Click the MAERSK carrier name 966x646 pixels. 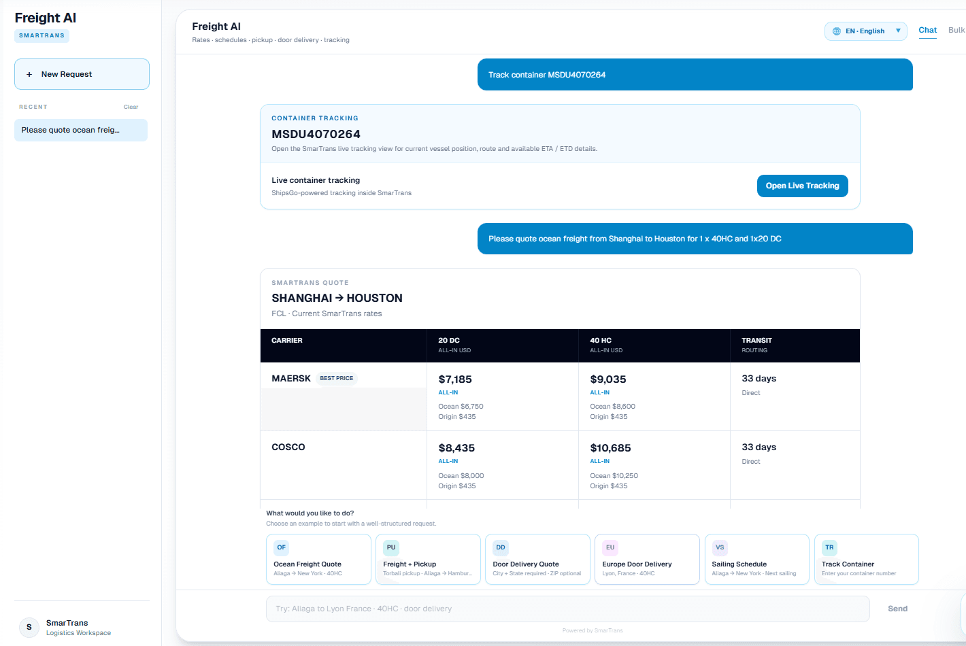[291, 378]
